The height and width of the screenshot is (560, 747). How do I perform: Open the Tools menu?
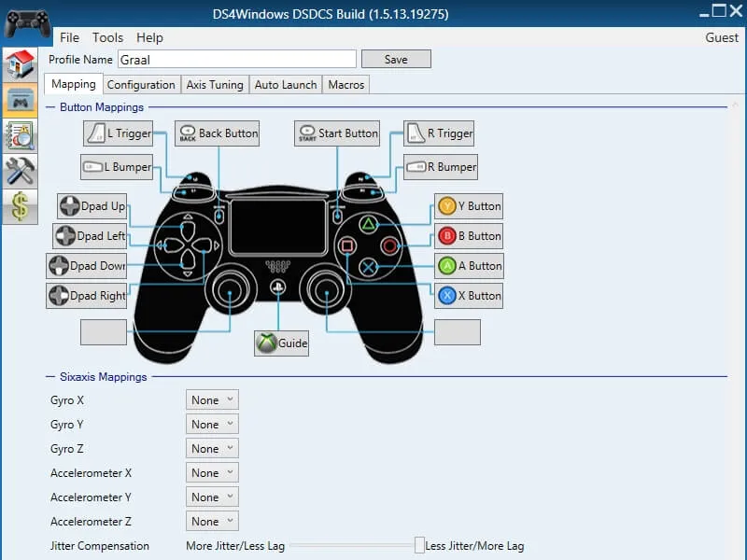click(x=106, y=37)
